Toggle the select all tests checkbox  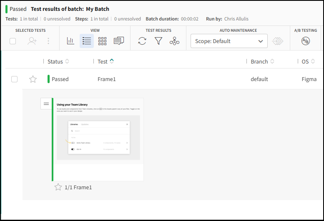click(x=13, y=41)
